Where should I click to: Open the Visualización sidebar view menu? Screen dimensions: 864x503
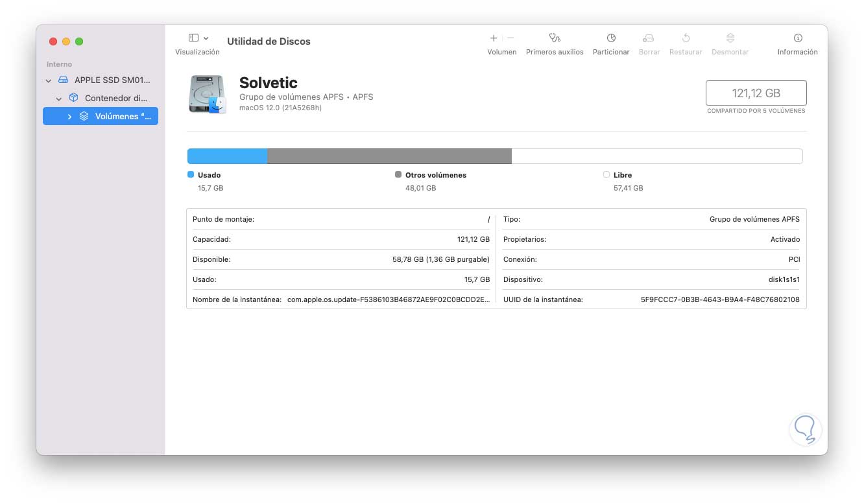[198, 38]
